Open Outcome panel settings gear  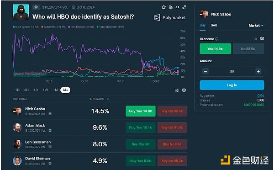[x=262, y=38]
